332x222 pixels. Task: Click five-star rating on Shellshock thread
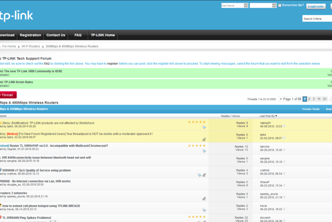pos(197,122)
